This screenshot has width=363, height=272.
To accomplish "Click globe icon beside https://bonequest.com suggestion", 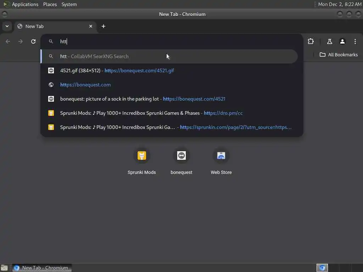I will coord(51,85).
